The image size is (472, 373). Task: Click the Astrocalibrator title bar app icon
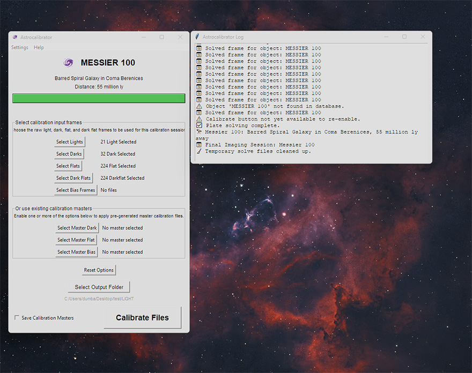(x=15, y=38)
